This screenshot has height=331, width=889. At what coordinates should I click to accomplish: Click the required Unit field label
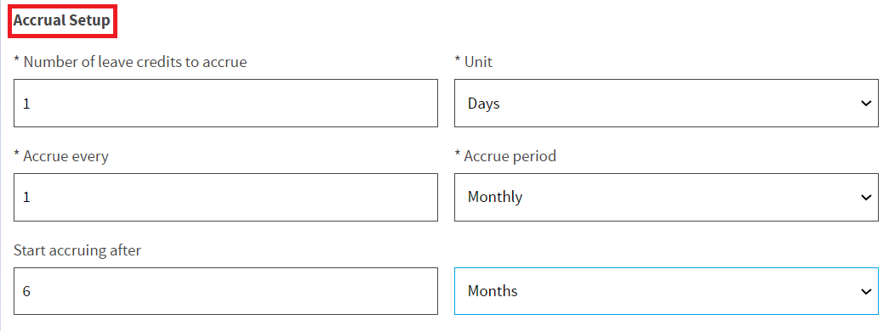click(x=473, y=62)
